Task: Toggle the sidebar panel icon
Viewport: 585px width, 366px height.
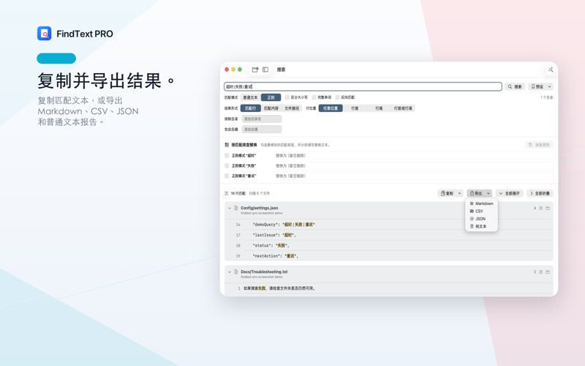Action: pos(265,70)
